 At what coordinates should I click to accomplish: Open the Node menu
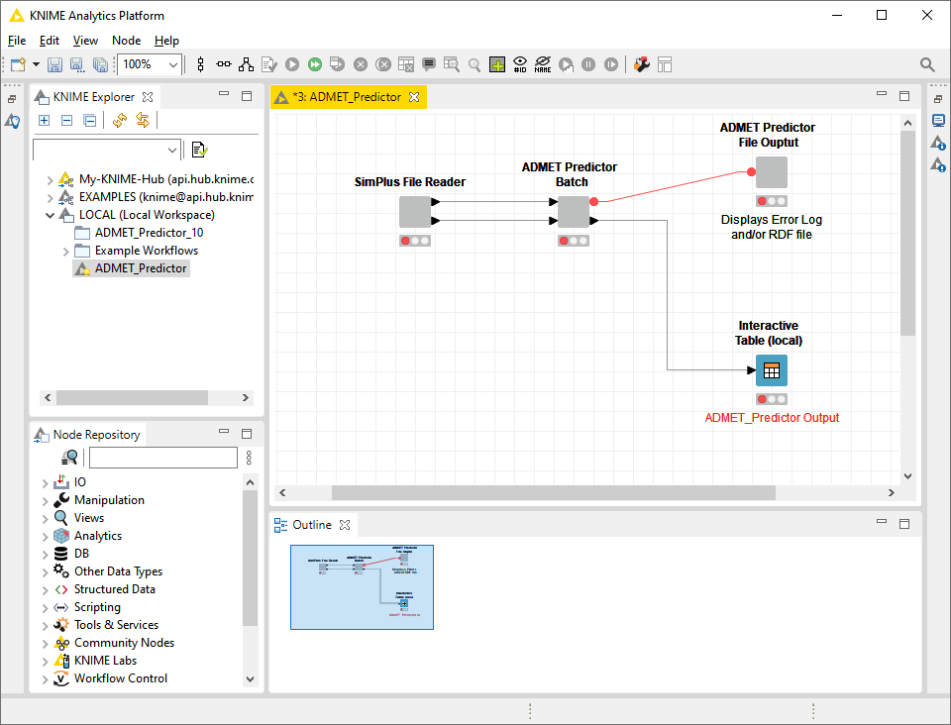tap(126, 41)
